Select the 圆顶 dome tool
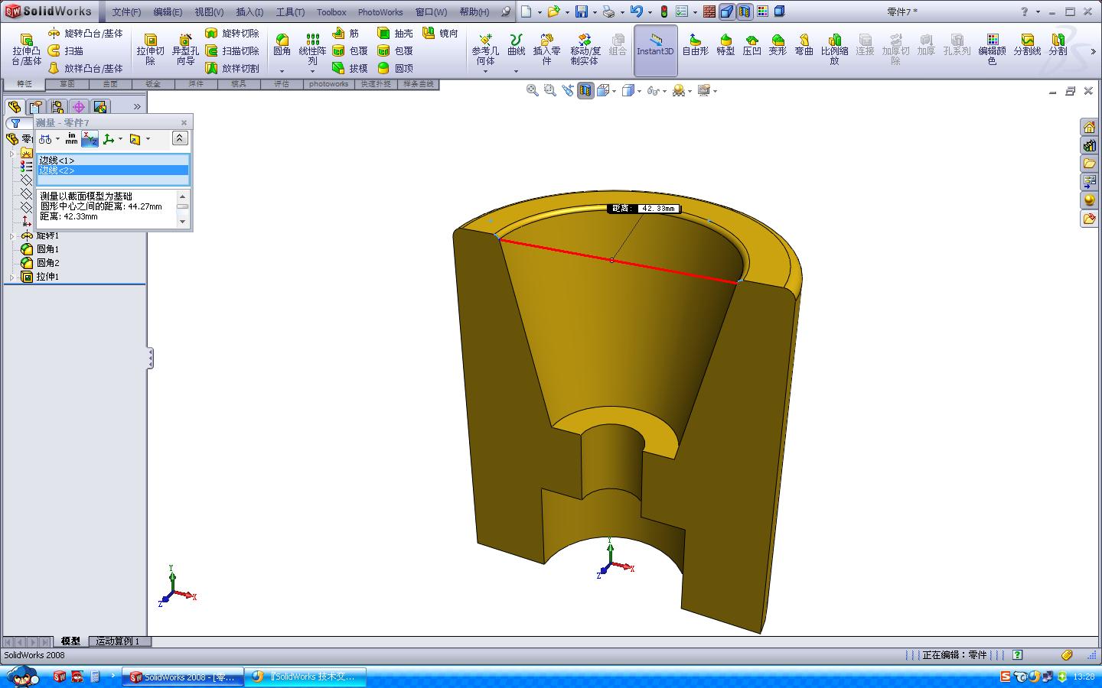 (395, 68)
